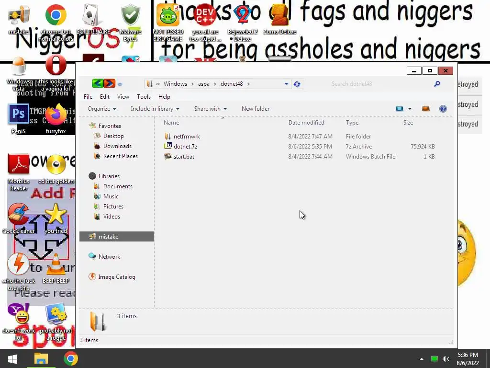Viewport: 490px width, 368px height.
Task: Sort by the Name column header
Action: coord(171,123)
